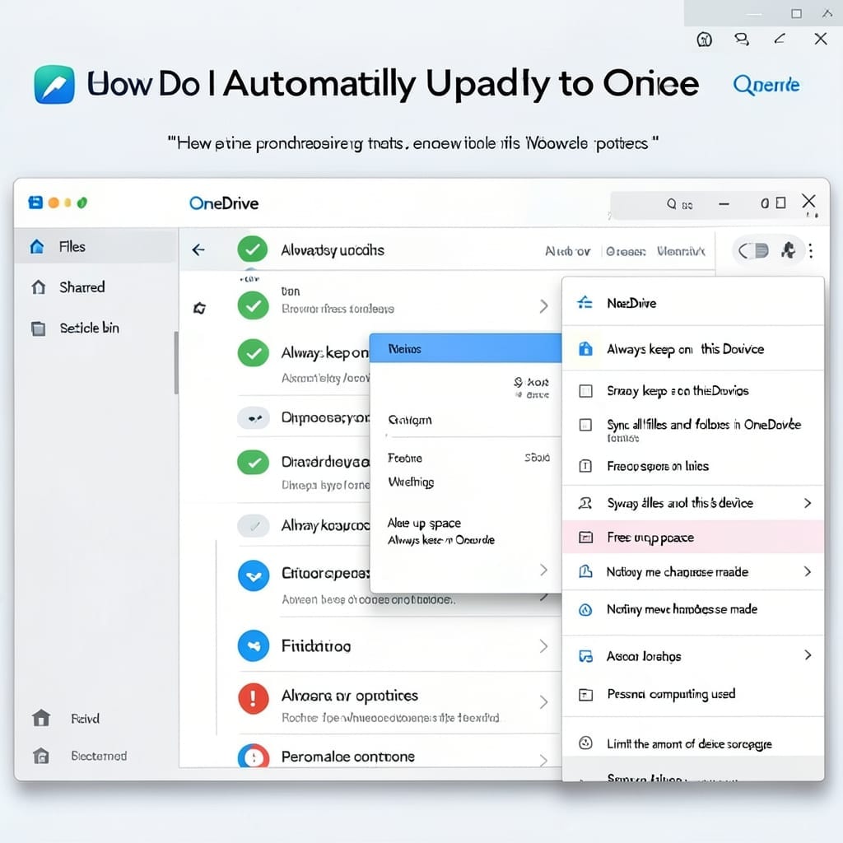
Task: Select Wrefhigs in the middle menu
Action: coord(411,482)
